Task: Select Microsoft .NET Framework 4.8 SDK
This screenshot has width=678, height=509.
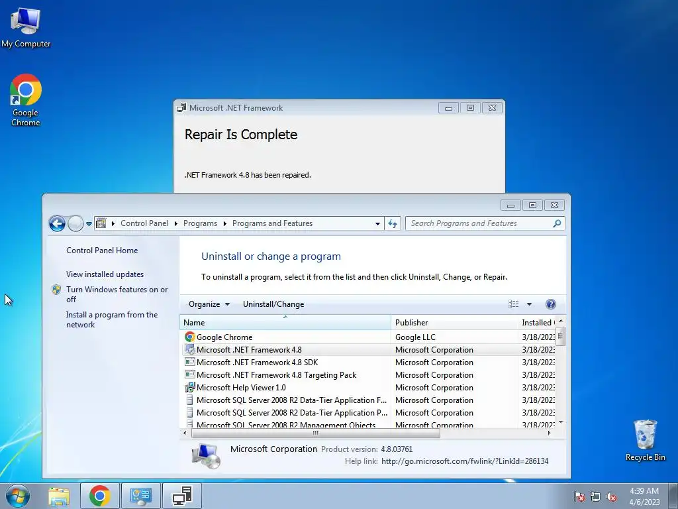Action: (258, 363)
